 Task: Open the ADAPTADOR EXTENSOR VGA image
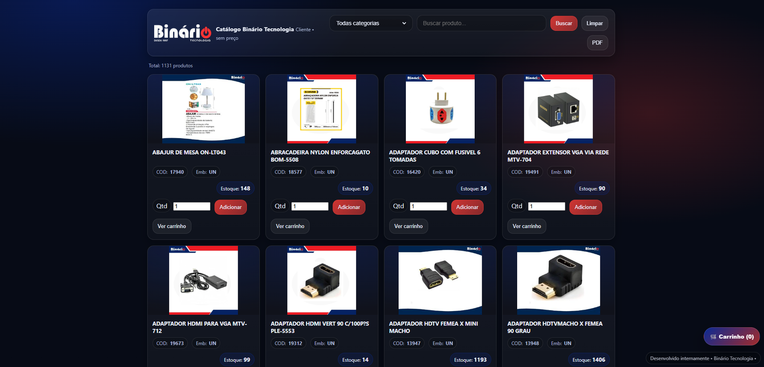click(x=559, y=109)
